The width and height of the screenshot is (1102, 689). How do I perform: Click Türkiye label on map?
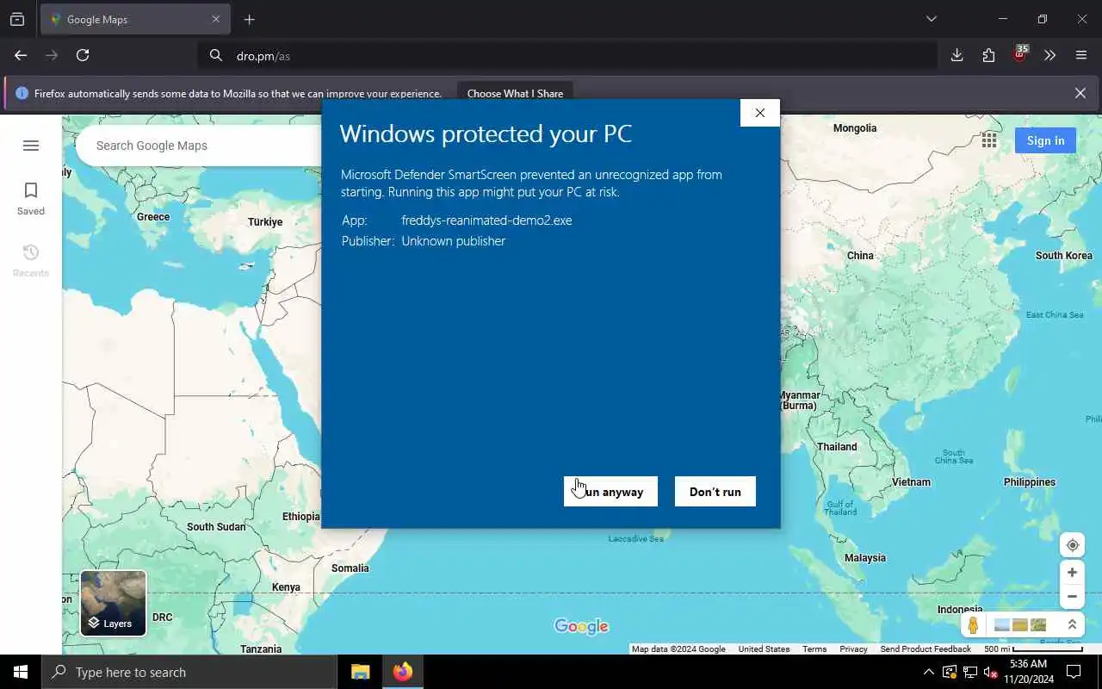(x=265, y=222)
